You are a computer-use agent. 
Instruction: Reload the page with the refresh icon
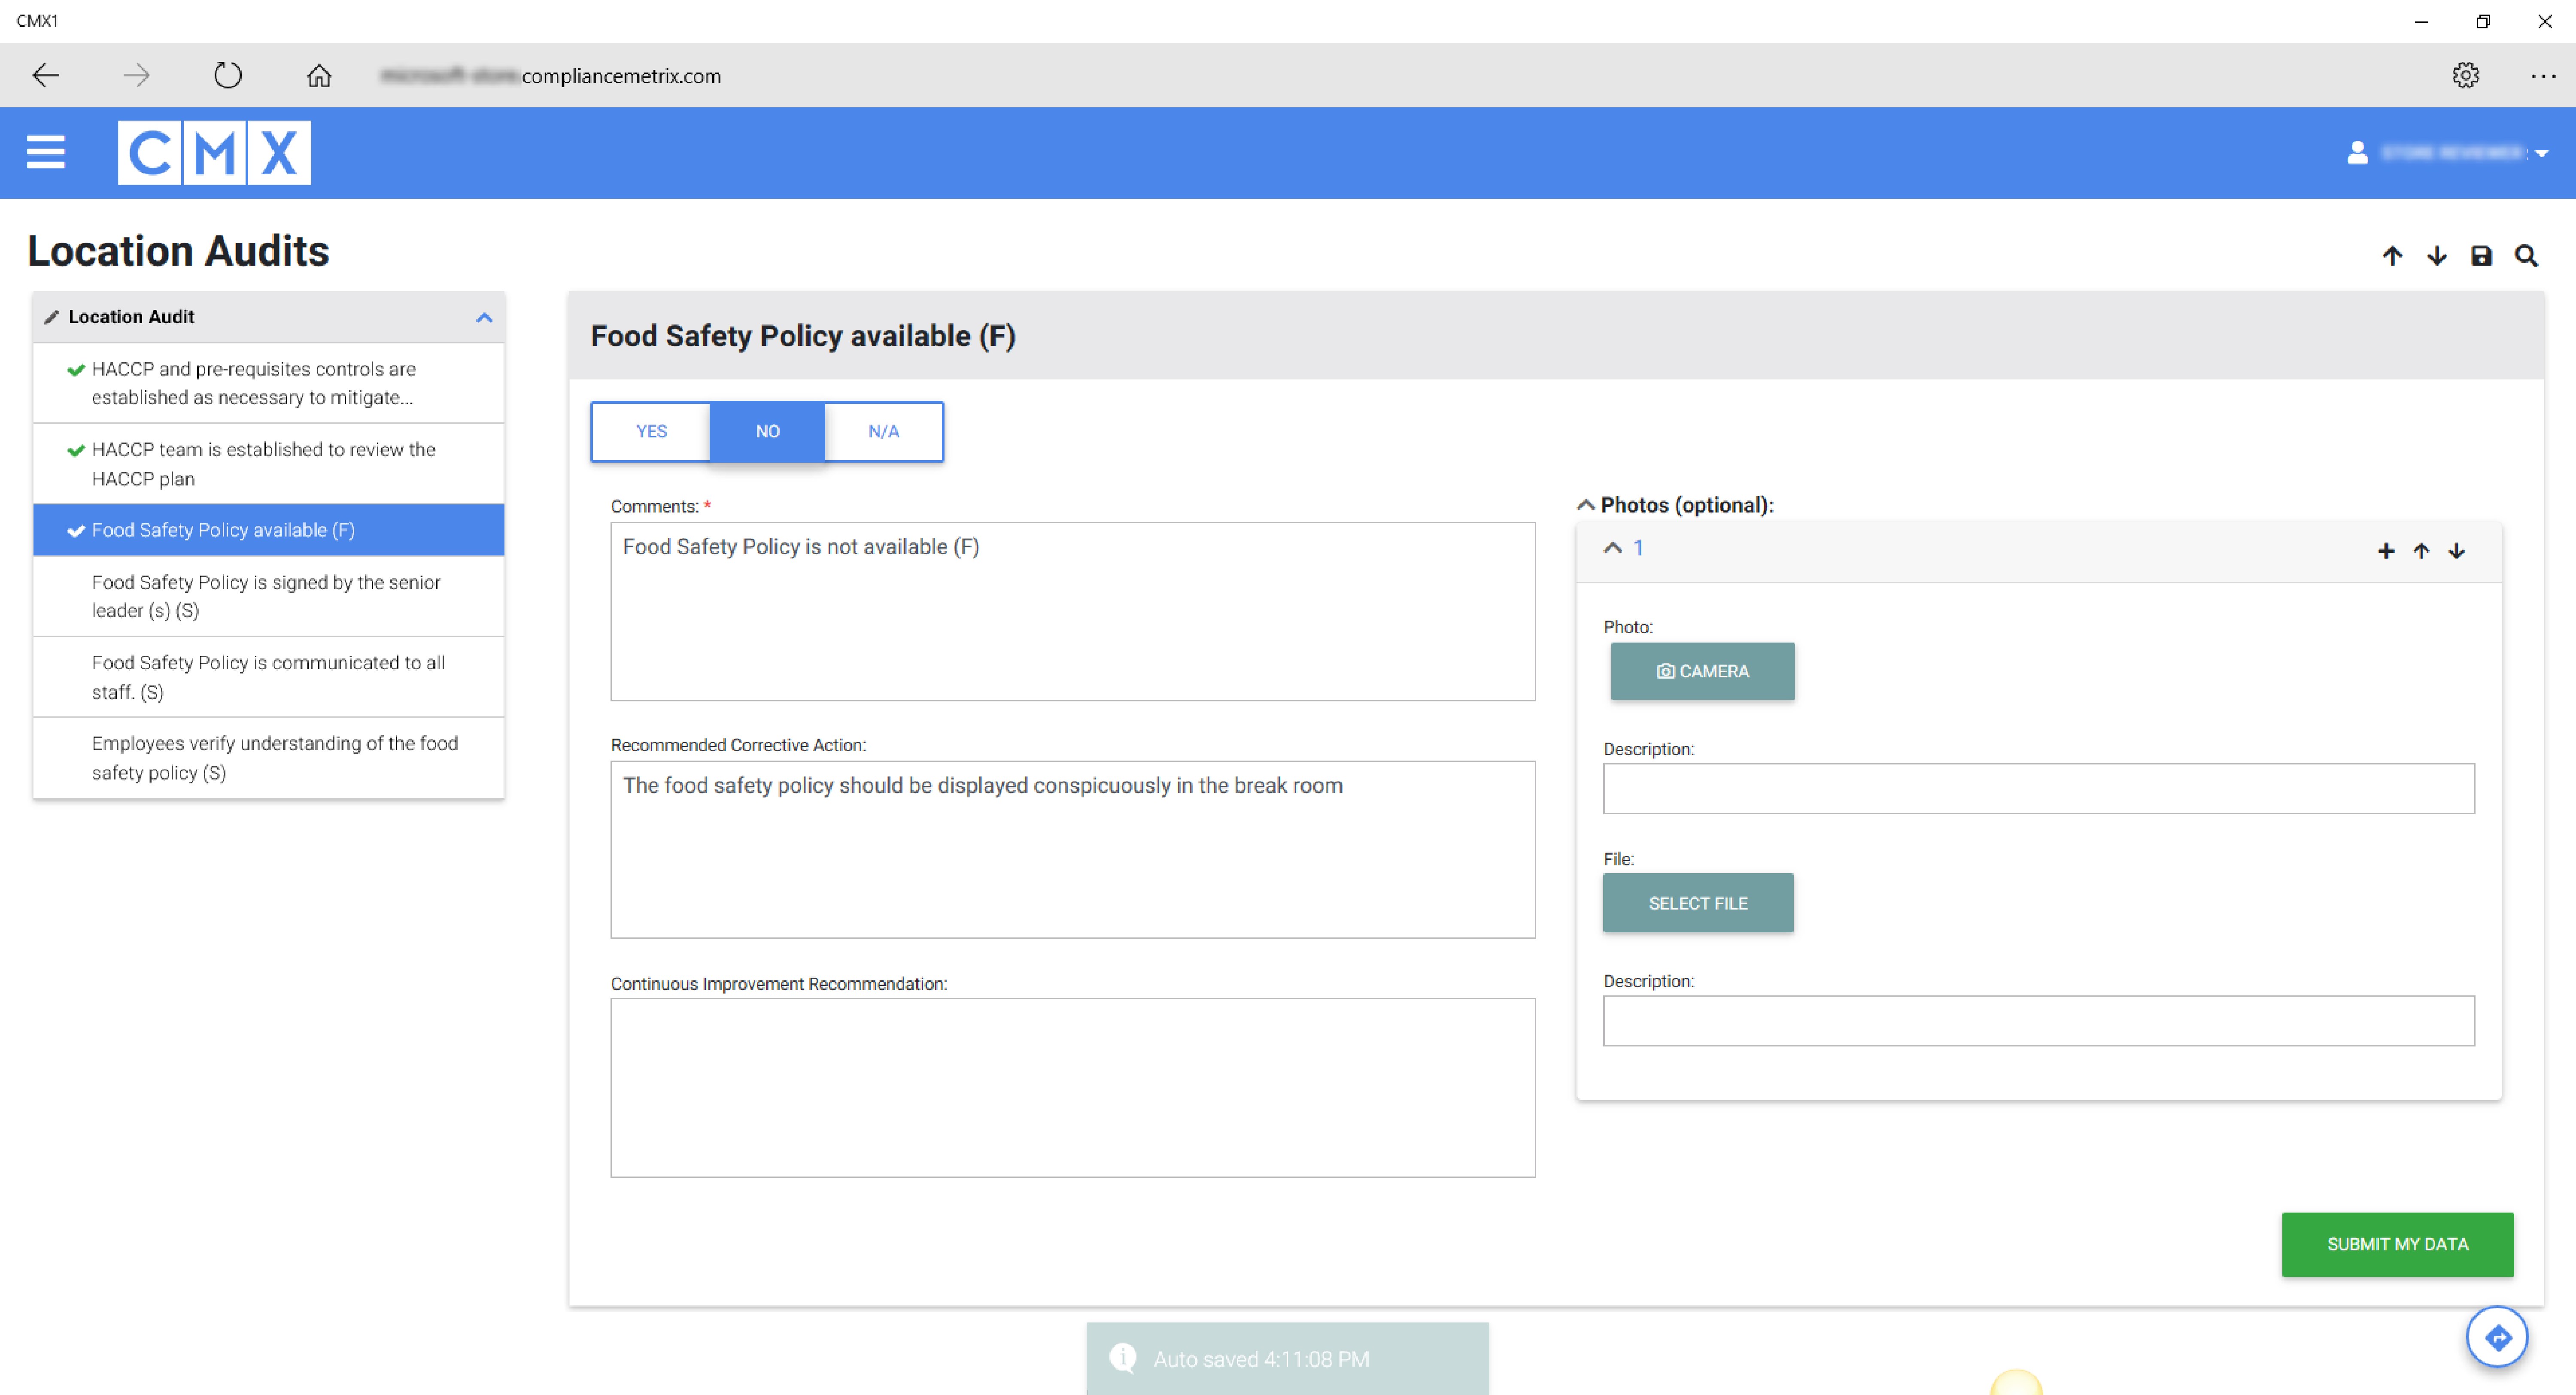coord(228,75)
